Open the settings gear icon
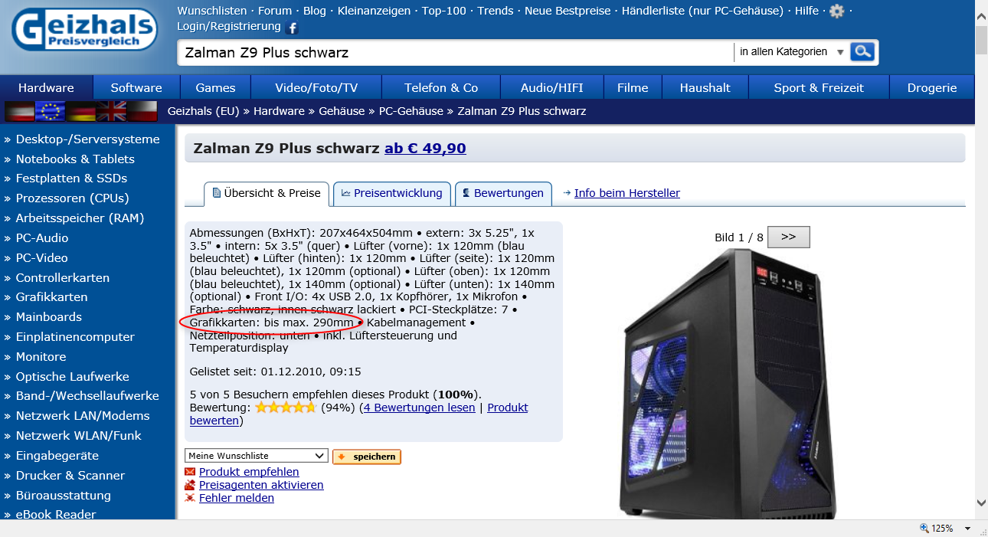988x537 pixels. pyautogui.click(x=837, y=11)
